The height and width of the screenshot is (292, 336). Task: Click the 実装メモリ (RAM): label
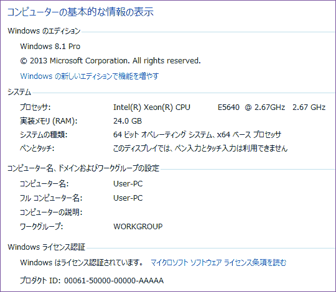click(49, 121)
